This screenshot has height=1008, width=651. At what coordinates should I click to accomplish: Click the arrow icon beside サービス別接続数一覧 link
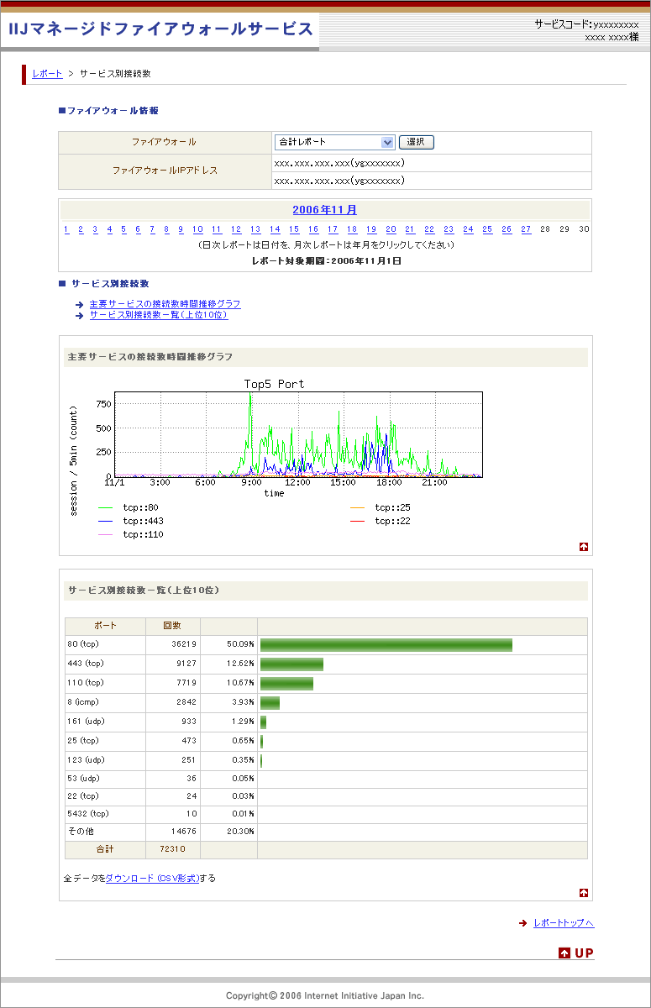78,315
